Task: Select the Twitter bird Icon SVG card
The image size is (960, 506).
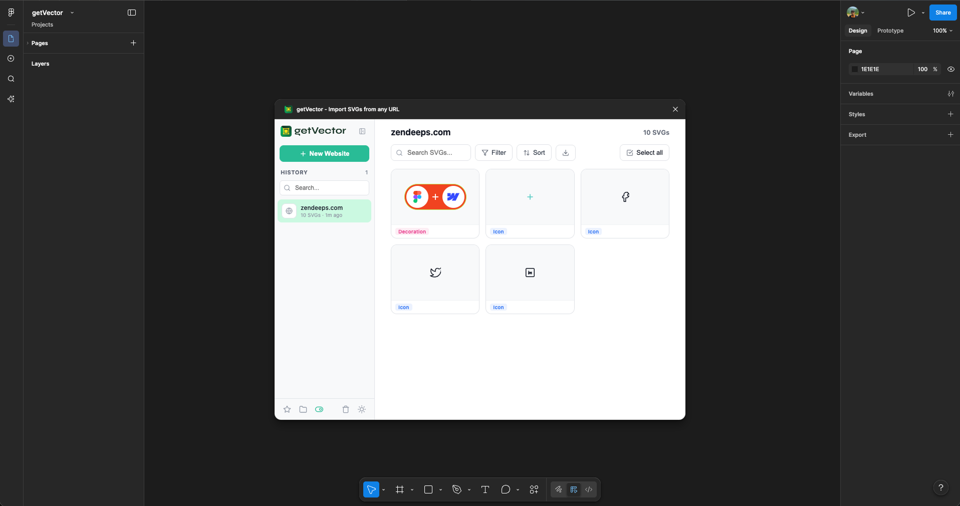Action: coord(435,279)
